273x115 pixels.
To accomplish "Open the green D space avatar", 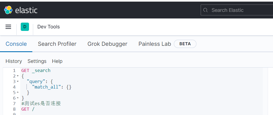I will pyautogui.click(x=25, y=27).
